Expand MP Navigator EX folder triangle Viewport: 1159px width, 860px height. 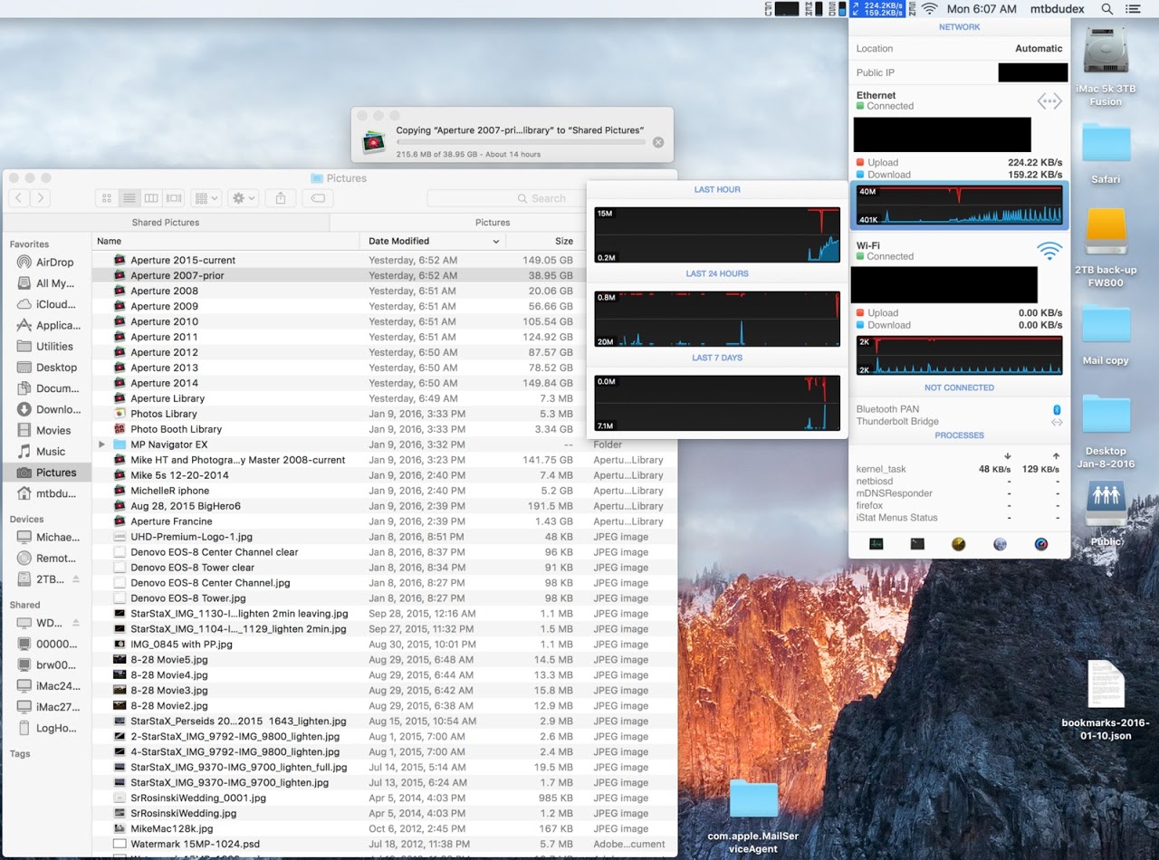coord(102,444)
